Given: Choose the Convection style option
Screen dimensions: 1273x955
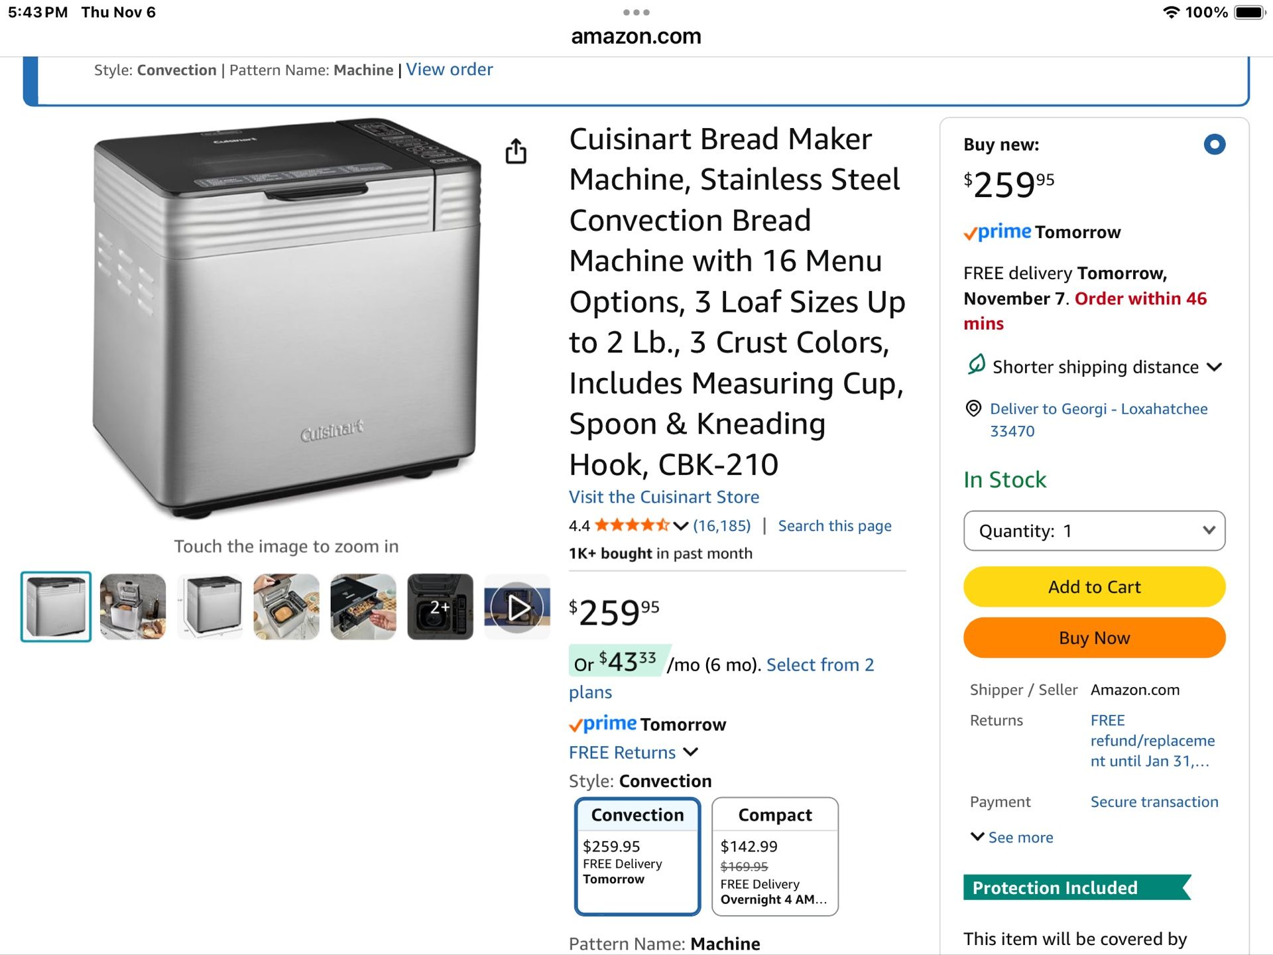Looking at the screenshot, I should (637, 856).
